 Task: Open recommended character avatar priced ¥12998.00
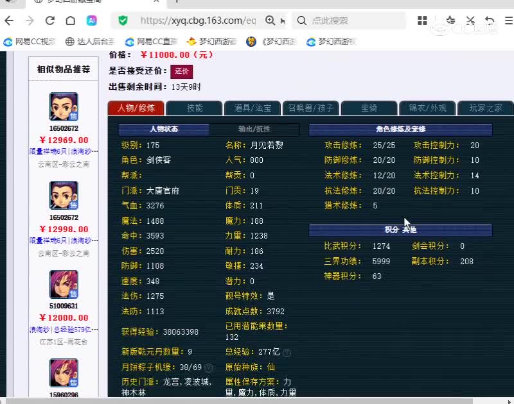64,196
